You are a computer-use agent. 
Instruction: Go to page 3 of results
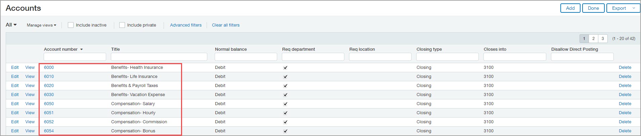click(603, 39)
